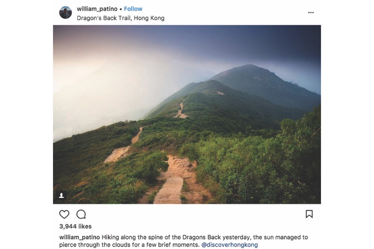The height and width of the screenshot is (249, 374).
Task: Follow william_patino
Action: (133, 9)
